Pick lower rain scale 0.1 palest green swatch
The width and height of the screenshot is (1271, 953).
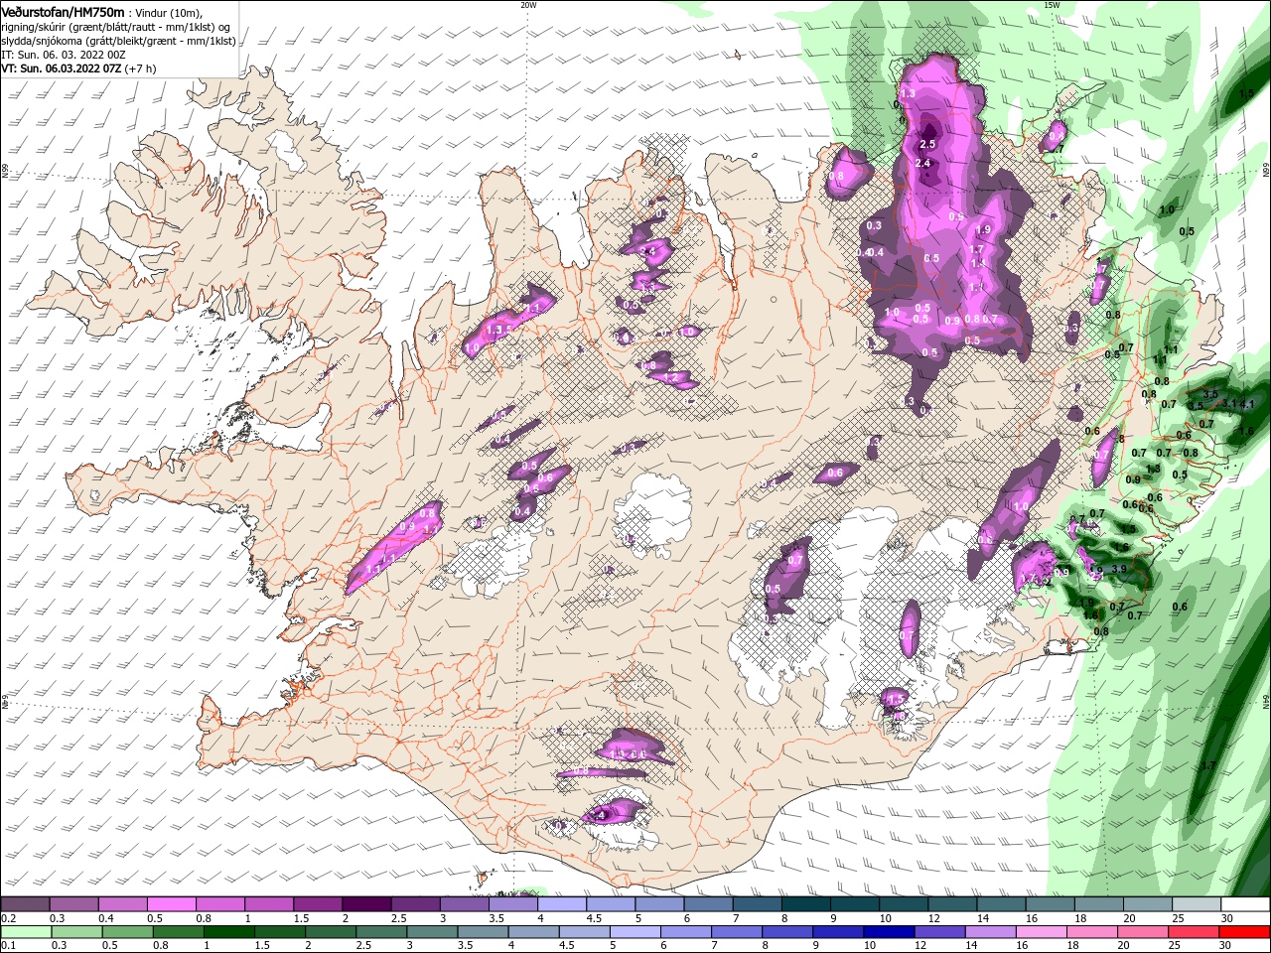click(x=27, y=932)
